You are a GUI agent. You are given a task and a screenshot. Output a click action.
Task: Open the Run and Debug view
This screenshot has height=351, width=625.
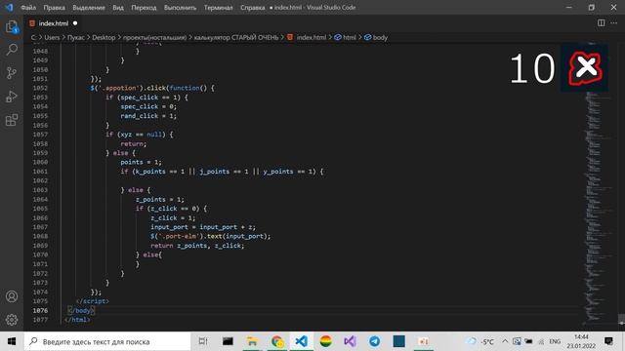pyautogui.click(x=12, y=97)
